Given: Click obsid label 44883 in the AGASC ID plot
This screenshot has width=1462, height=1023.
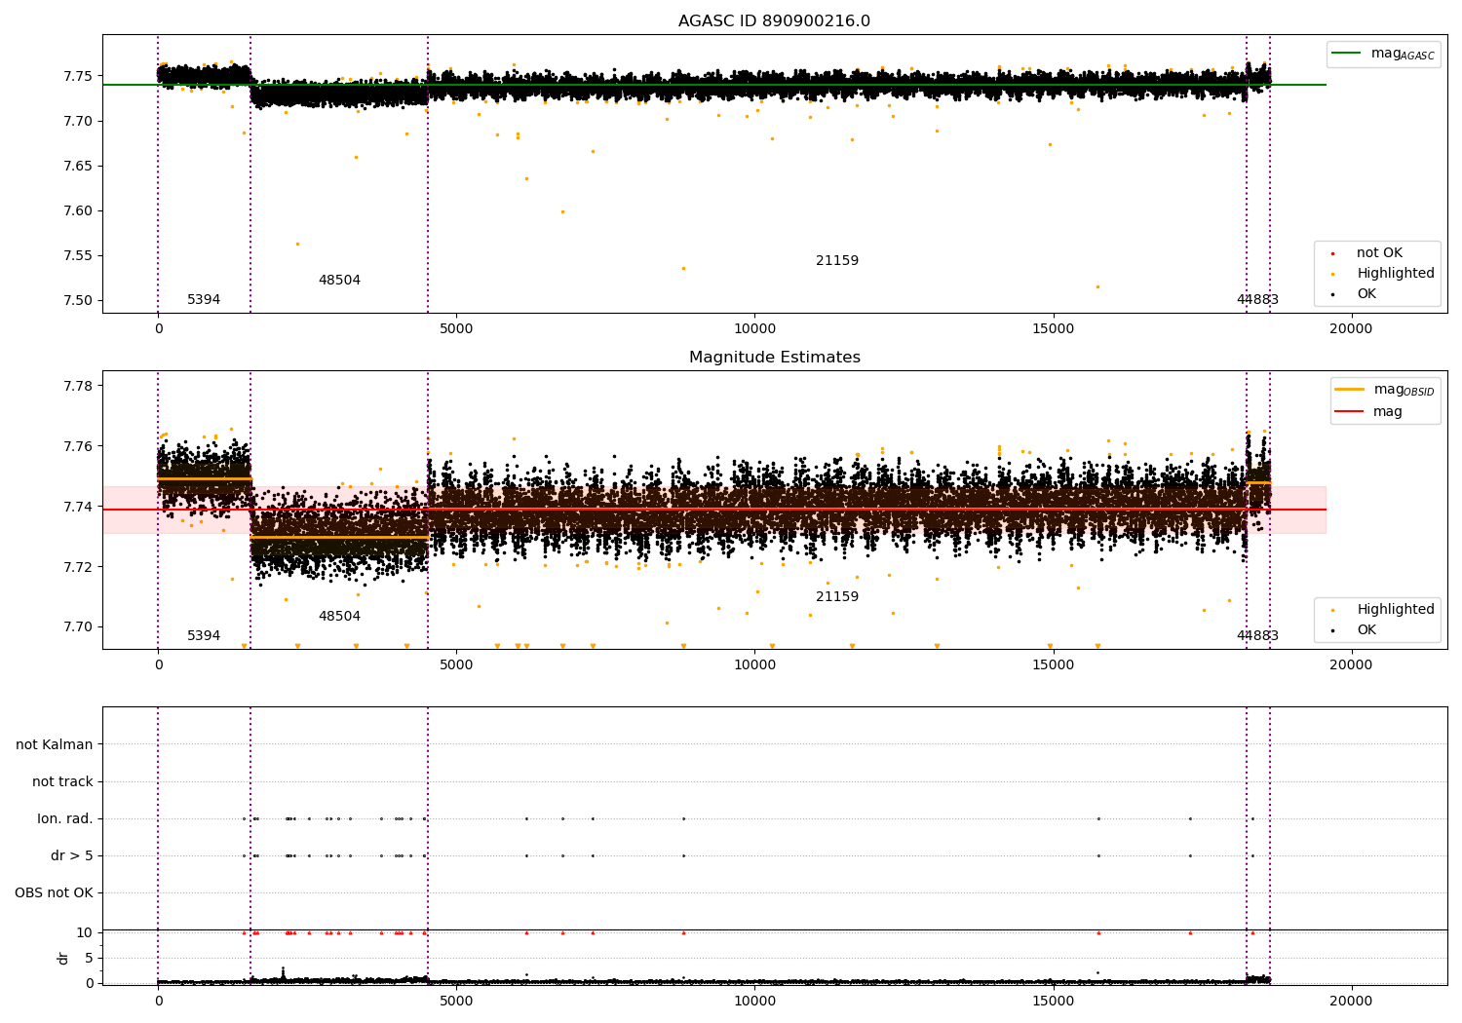Looking at the screenshot, I should pos(1257,300).
